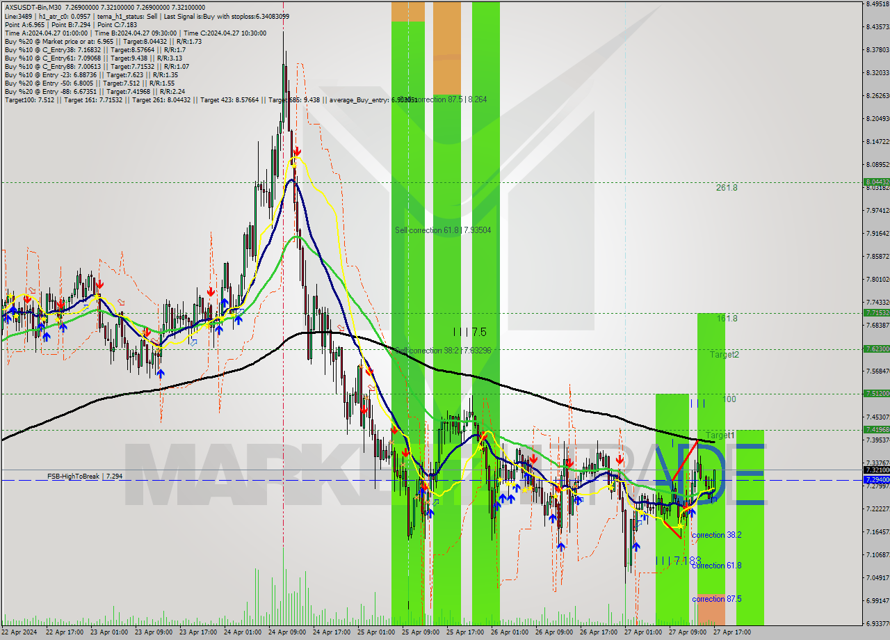
Task: Click the 161.8 Fibonacci level label
Action: (727, 319)
